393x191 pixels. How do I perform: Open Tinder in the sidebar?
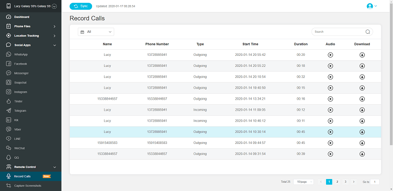click(31, 101)
